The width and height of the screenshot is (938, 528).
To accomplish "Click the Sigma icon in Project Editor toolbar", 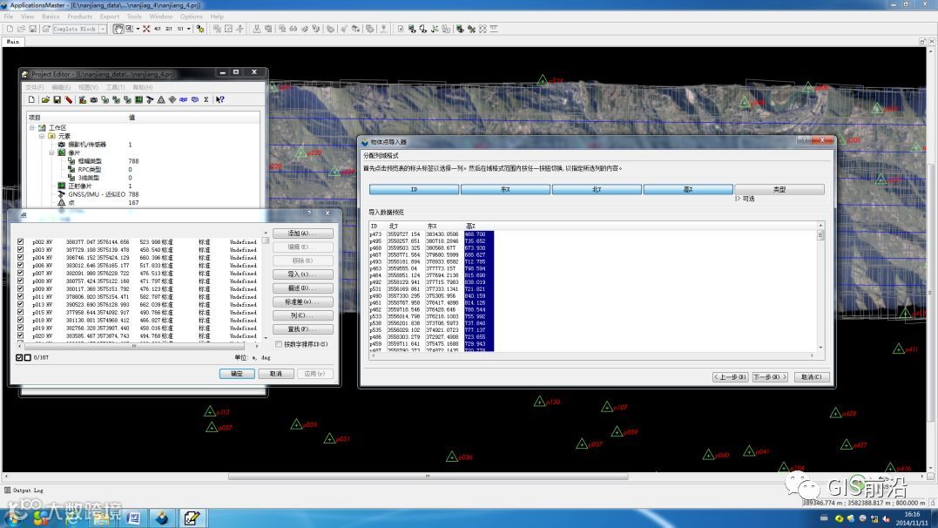I will pyautogui.click(x=206, y=100).
